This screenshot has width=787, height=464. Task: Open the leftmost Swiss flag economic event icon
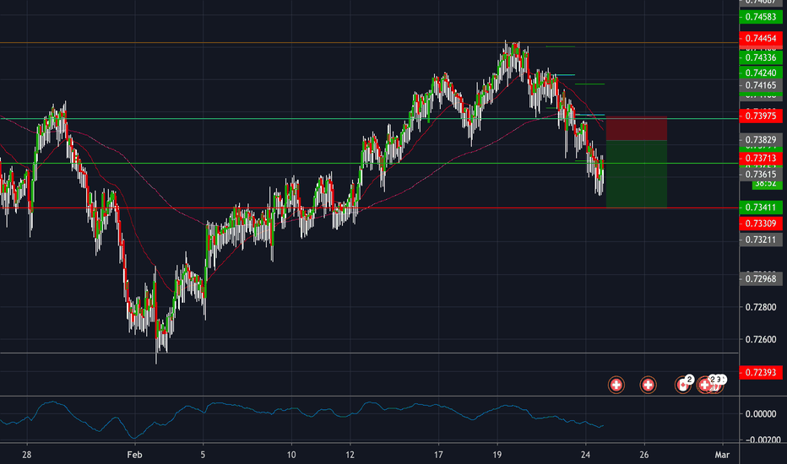pyautogui.click(x=616, y=385)
